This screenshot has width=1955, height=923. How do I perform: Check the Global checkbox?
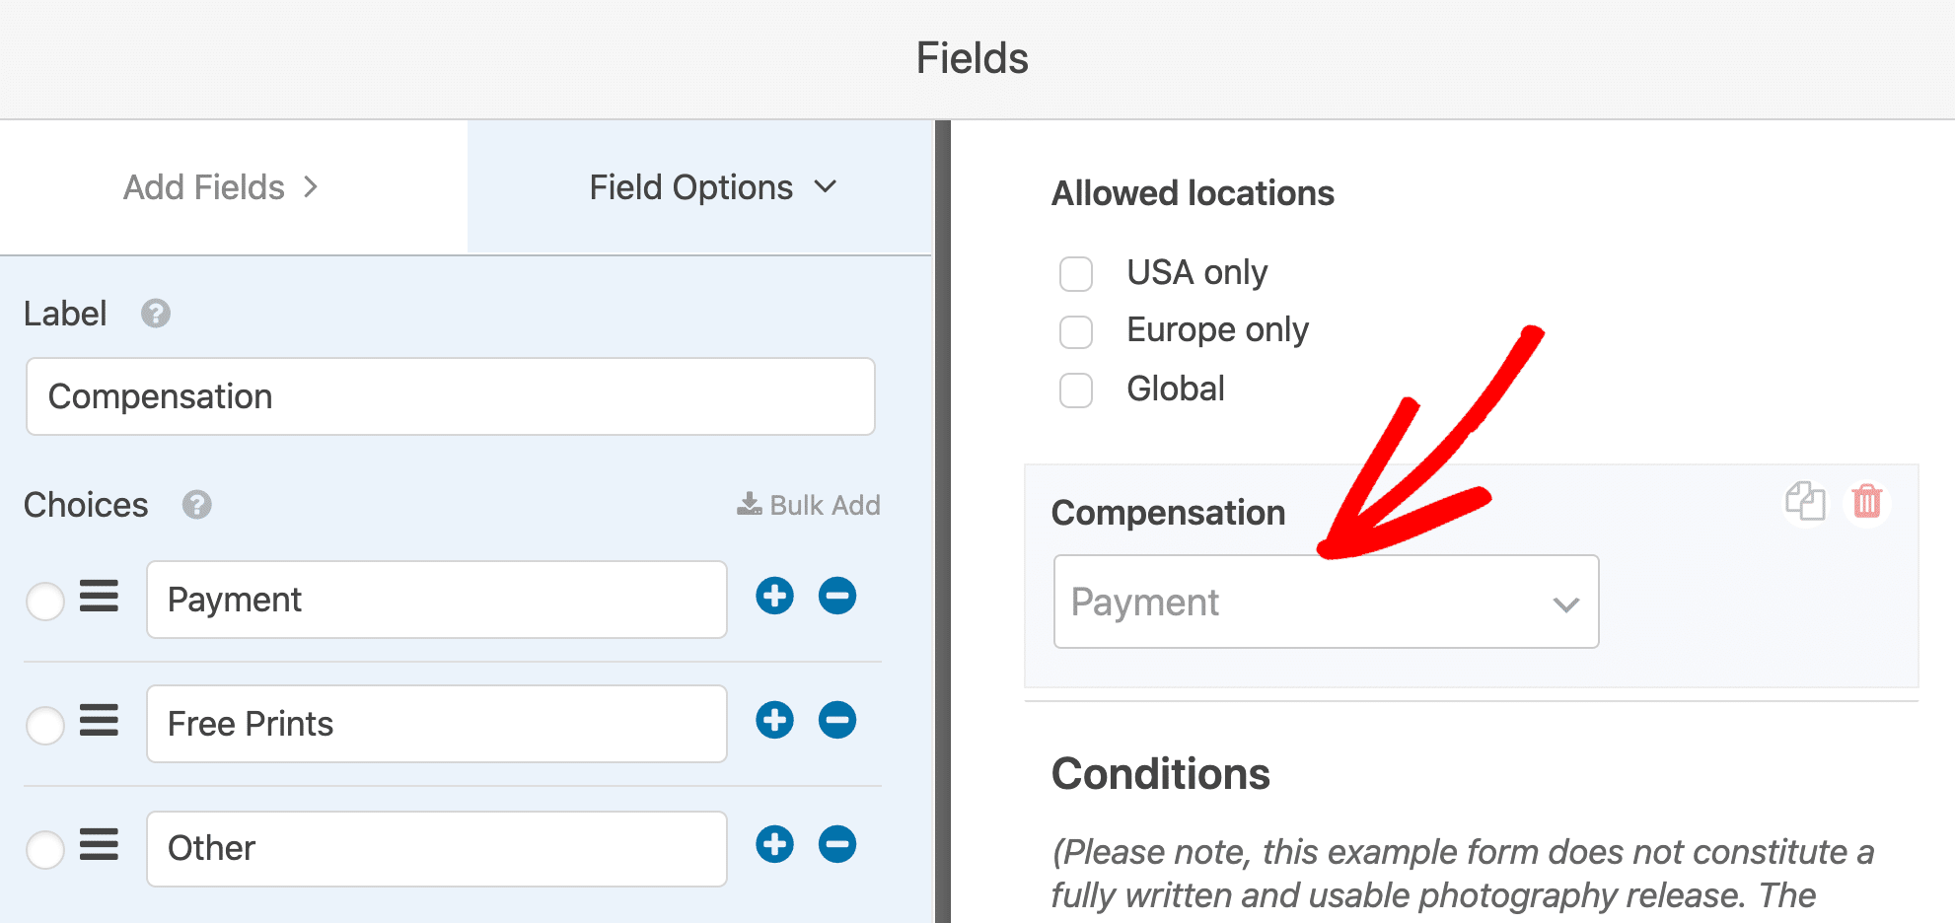pyautogui.click(x=1076, y=390)
